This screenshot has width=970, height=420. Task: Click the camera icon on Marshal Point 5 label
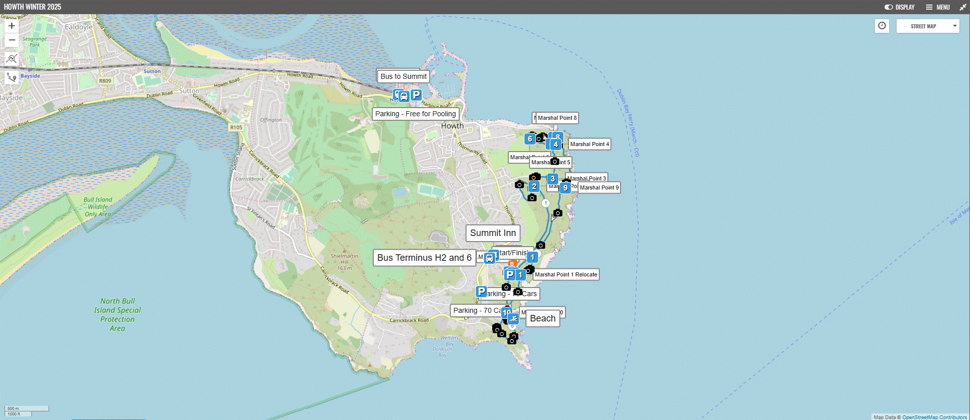coord(555,161)
